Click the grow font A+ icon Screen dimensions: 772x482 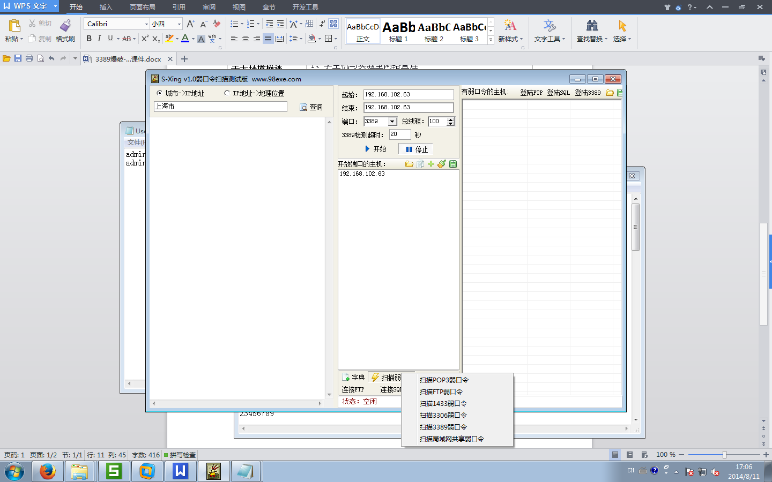[x=191, y=24]
